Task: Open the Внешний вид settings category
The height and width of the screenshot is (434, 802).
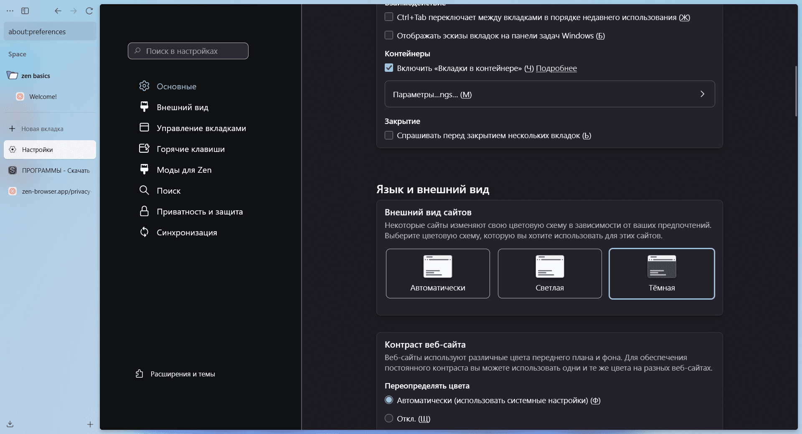Action: [182, 107]
